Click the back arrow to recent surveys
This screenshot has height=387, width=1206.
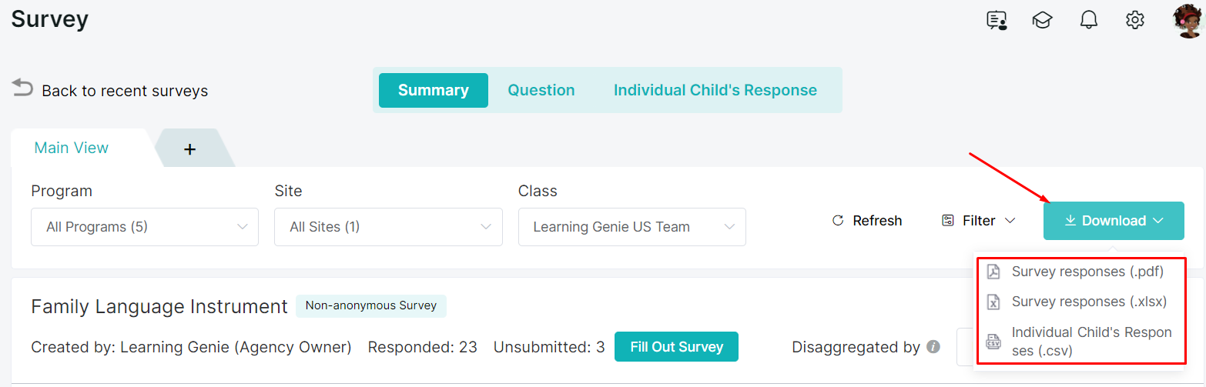click(x=22, y=88)
